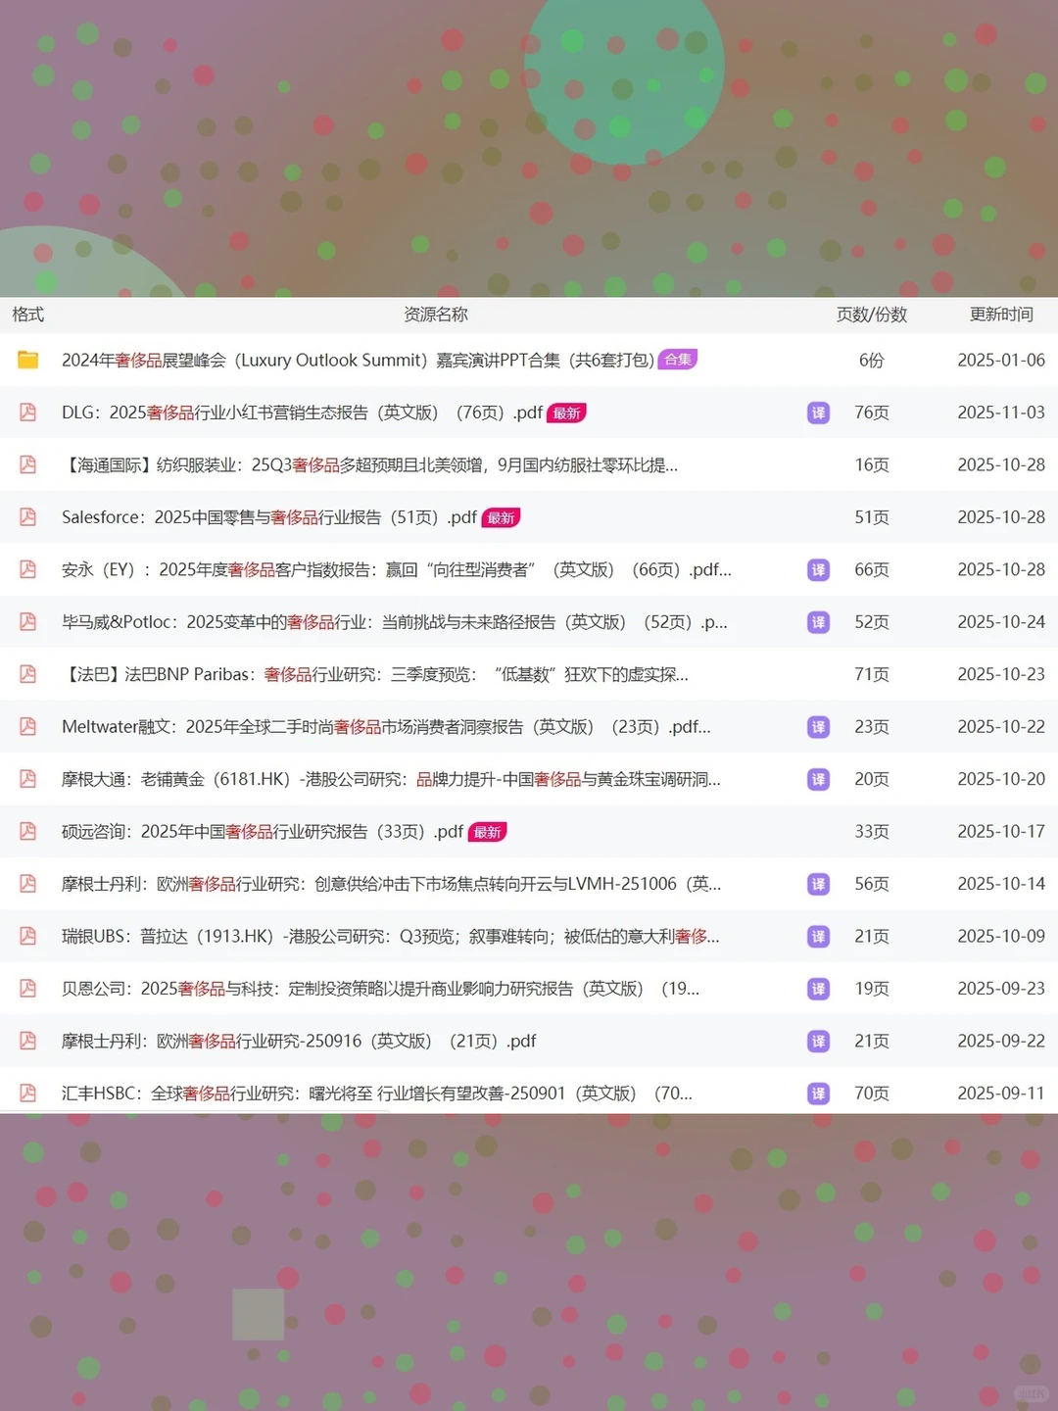Click the PDF icon beside 瑞银UBS 普拉达 report
This screenshot has width=1058, height=1411.
click(28, 937)
